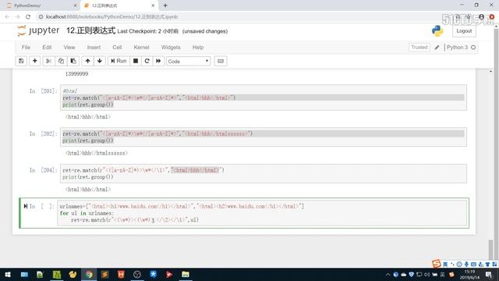The image size is (499, 281).
Task: Move selected cell down arrow
Action: click(100, 61)
